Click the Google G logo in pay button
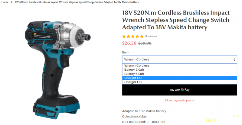 tap(182, 90)
